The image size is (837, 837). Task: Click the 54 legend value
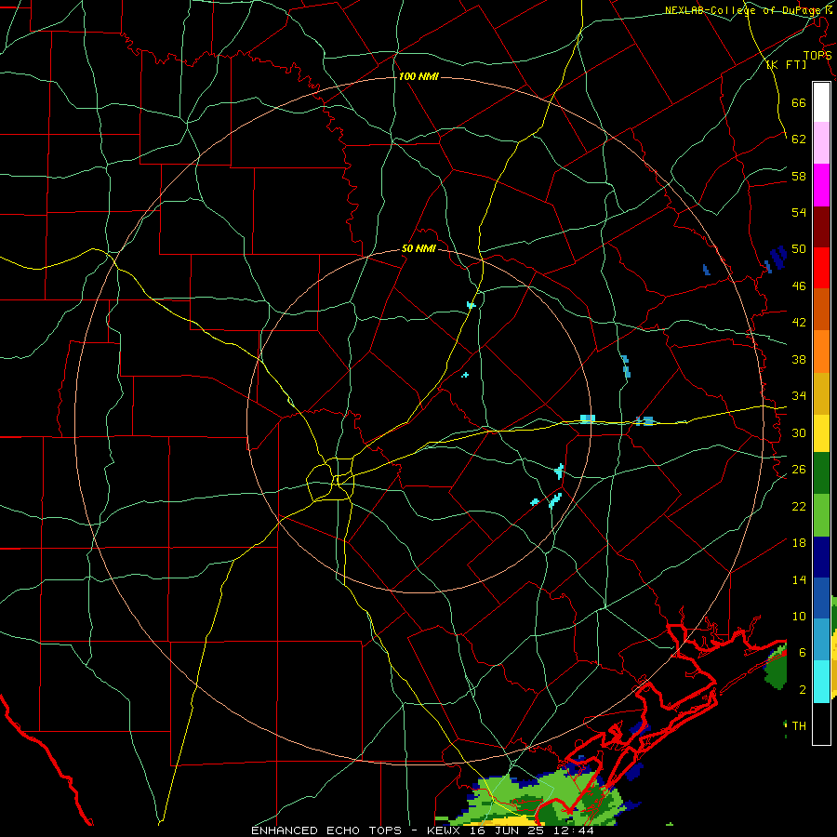pos(799,212)
